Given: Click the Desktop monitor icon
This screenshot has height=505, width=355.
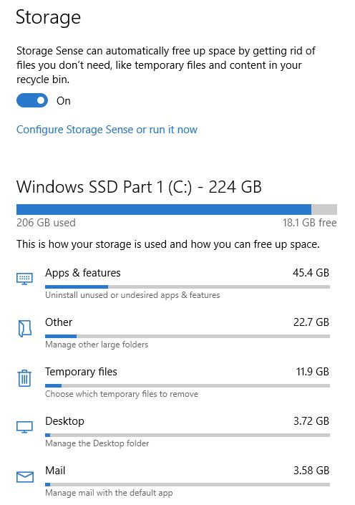Looking at the screenshot, I should (25, 428).
